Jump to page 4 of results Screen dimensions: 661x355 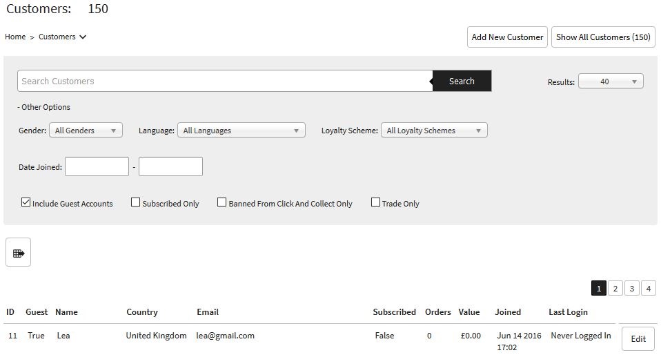[x=648, y=288]
